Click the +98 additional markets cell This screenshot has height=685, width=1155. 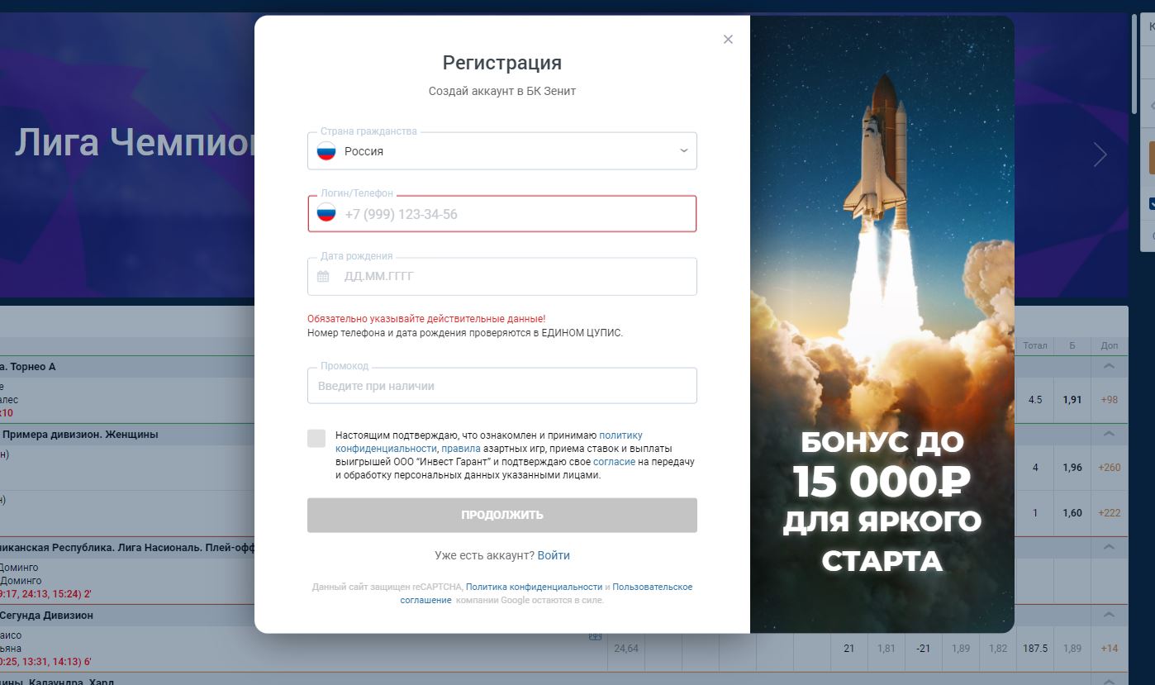pos(1110,400)
